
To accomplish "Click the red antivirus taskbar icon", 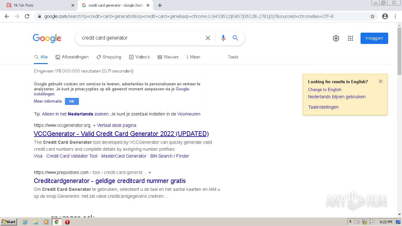I will click(67, 222).
